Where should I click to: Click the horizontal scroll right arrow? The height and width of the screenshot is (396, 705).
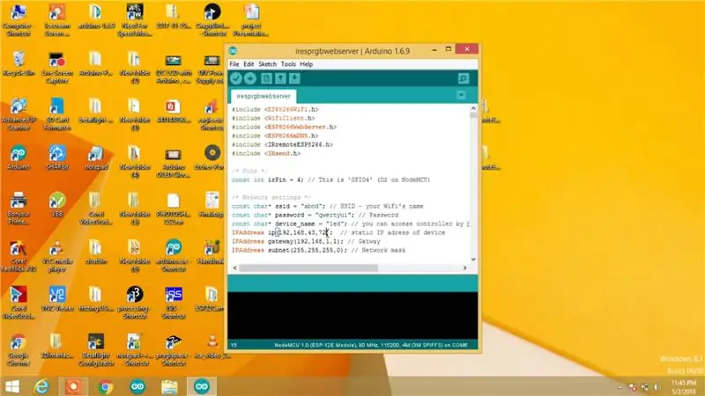coord(465,268)
